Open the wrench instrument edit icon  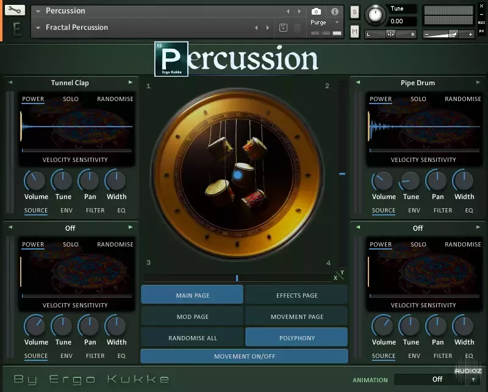pyautogui.click(x=15, y=10)
